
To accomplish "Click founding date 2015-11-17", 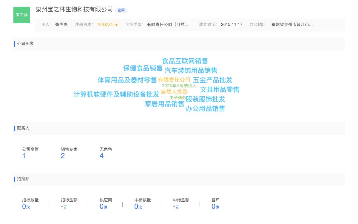I will click(232, 25).
